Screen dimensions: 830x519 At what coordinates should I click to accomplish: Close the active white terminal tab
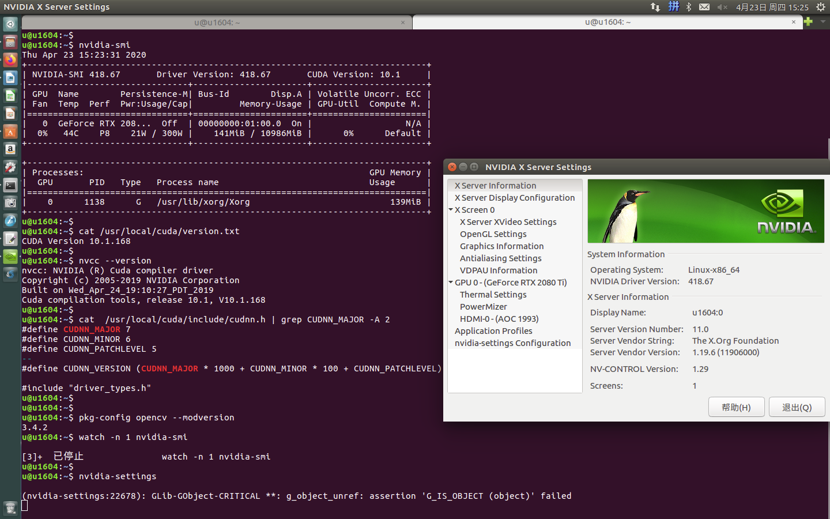[x=794, y=22]
